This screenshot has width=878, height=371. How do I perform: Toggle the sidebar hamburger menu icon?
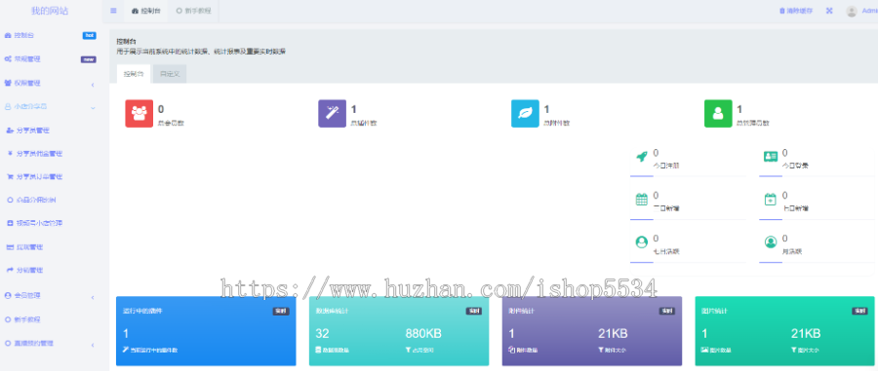(114, 11)
